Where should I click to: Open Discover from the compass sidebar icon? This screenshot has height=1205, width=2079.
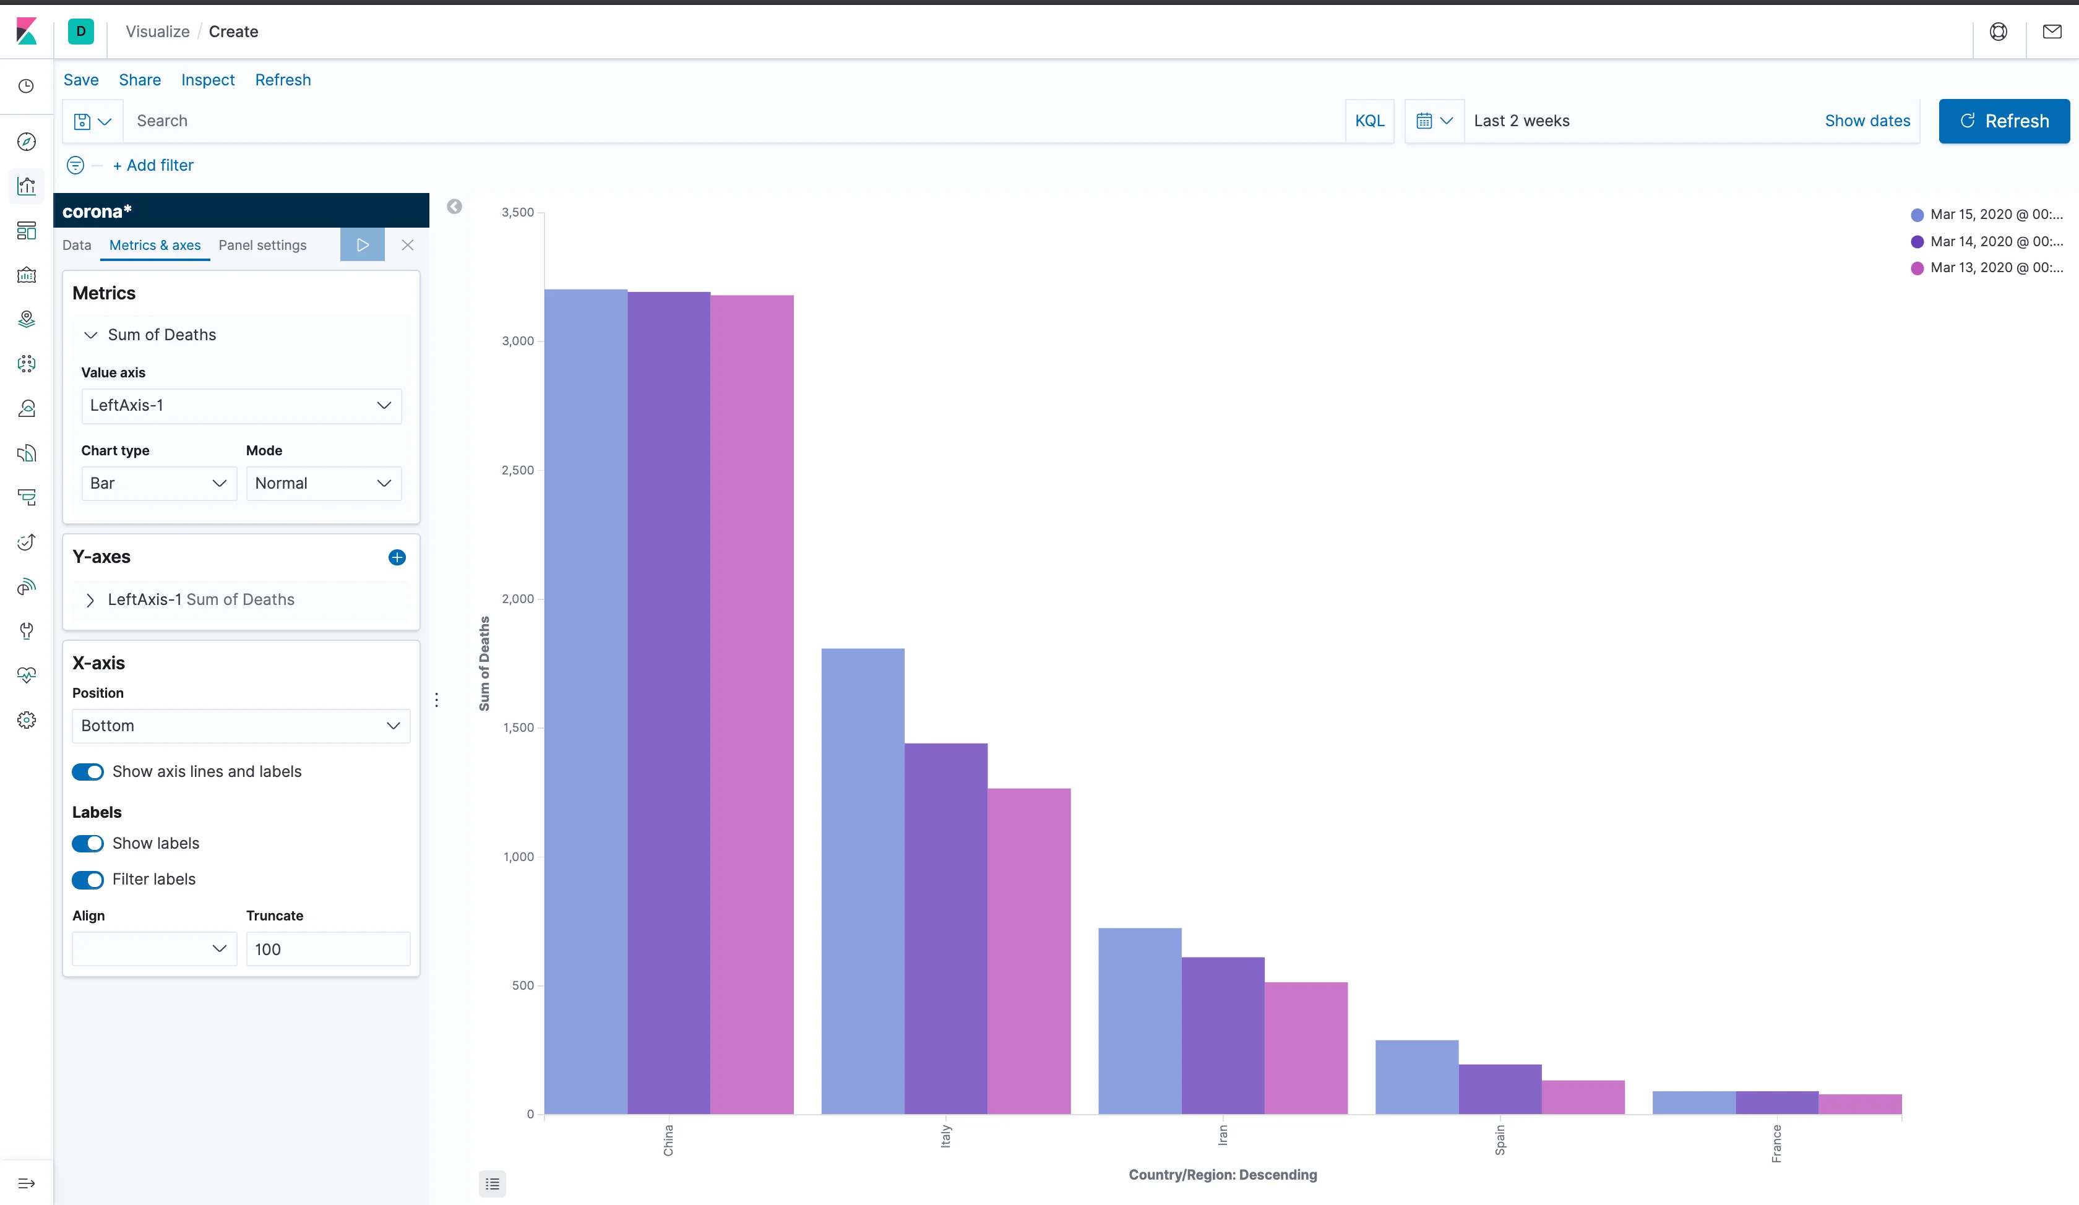click(27, 142)
